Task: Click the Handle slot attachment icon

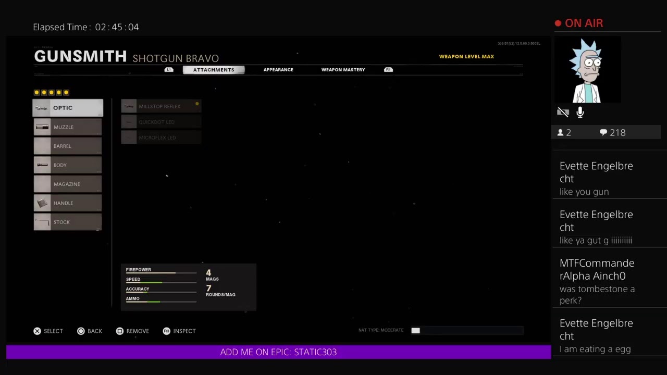Action: point(42,203)
